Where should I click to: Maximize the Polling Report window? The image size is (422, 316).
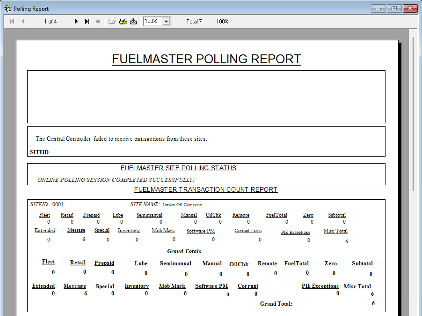[394, 8]
